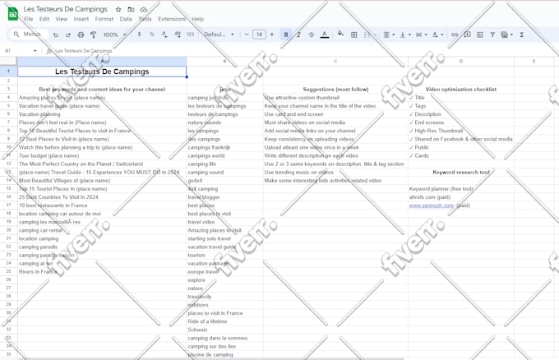Image resolution: width=559 pixels, height=360 pixels.
Task: Click the formula bar text
Action: [x=83, y=51]
